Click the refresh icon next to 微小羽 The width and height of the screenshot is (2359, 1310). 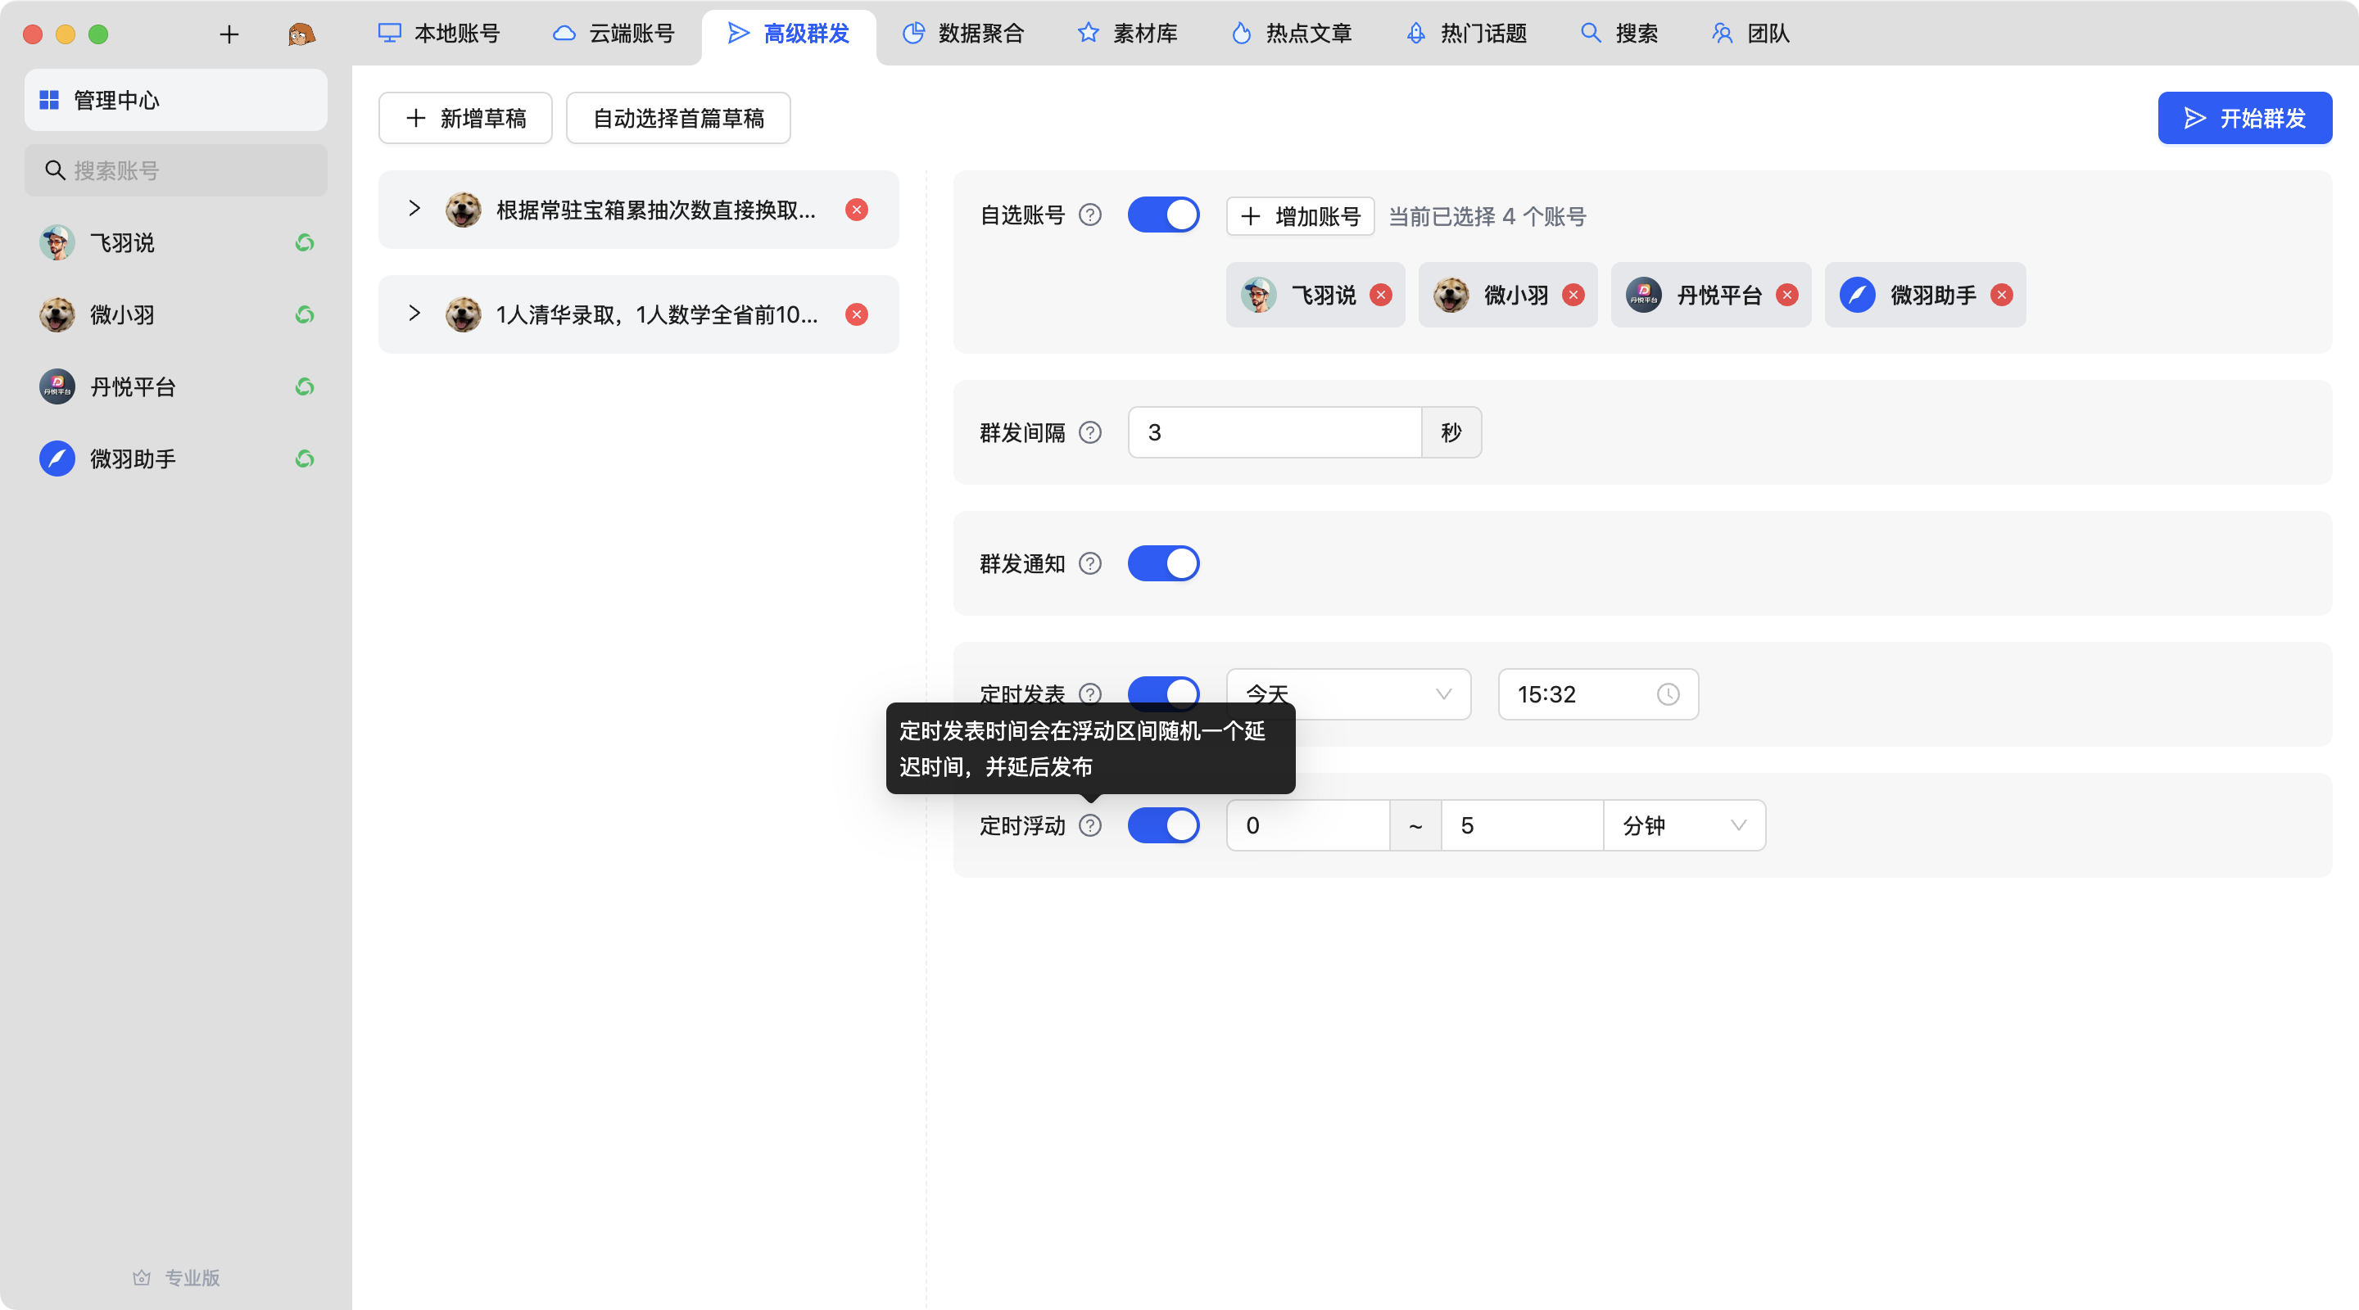click(x=305, y=315)
